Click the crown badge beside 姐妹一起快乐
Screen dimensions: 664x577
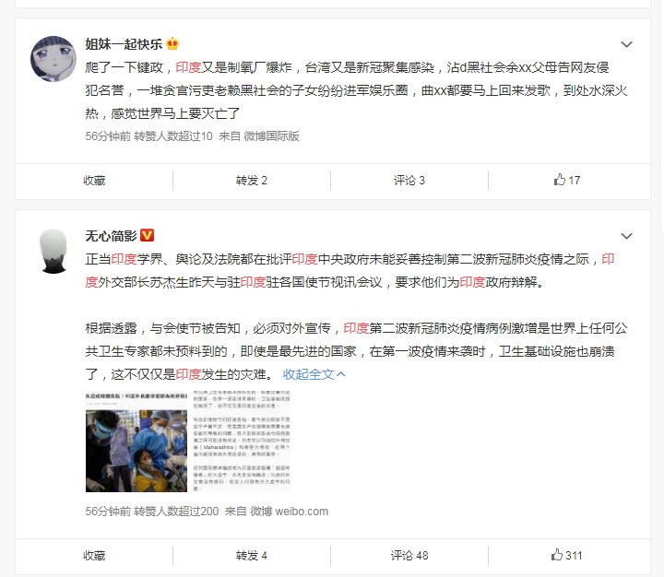click(x=172, y=43)
